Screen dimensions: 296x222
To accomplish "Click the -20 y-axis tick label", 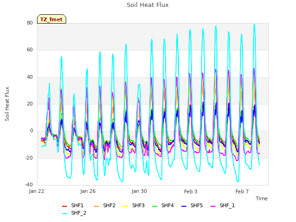I will coord(29,158).
